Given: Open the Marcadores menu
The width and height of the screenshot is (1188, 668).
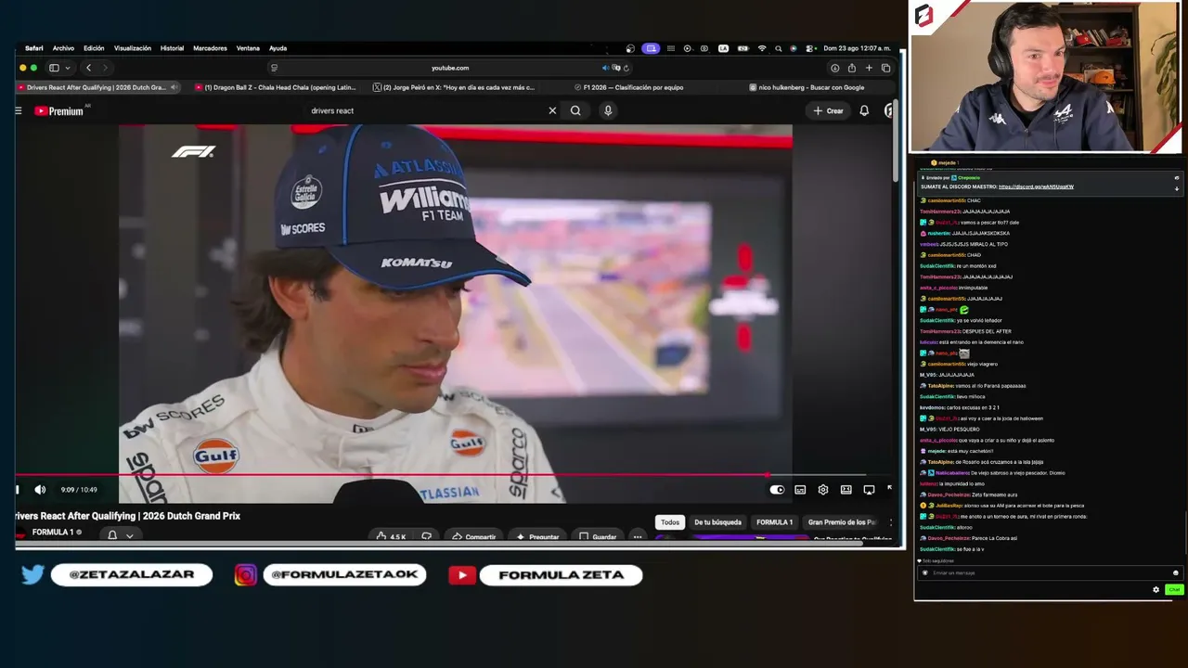Looking at the screenshot, I should click(x=210, y=48).
